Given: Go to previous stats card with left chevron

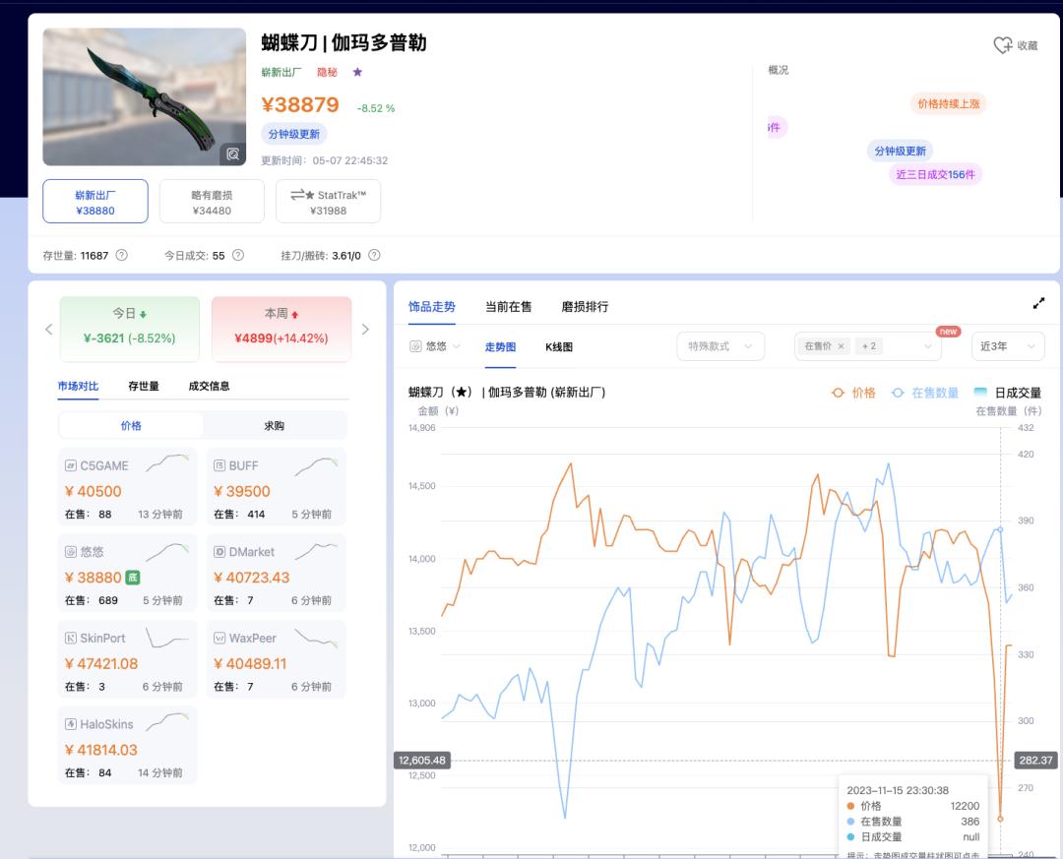Looking at the screenshot, I should pyautogui.click(x=49, y=330).
